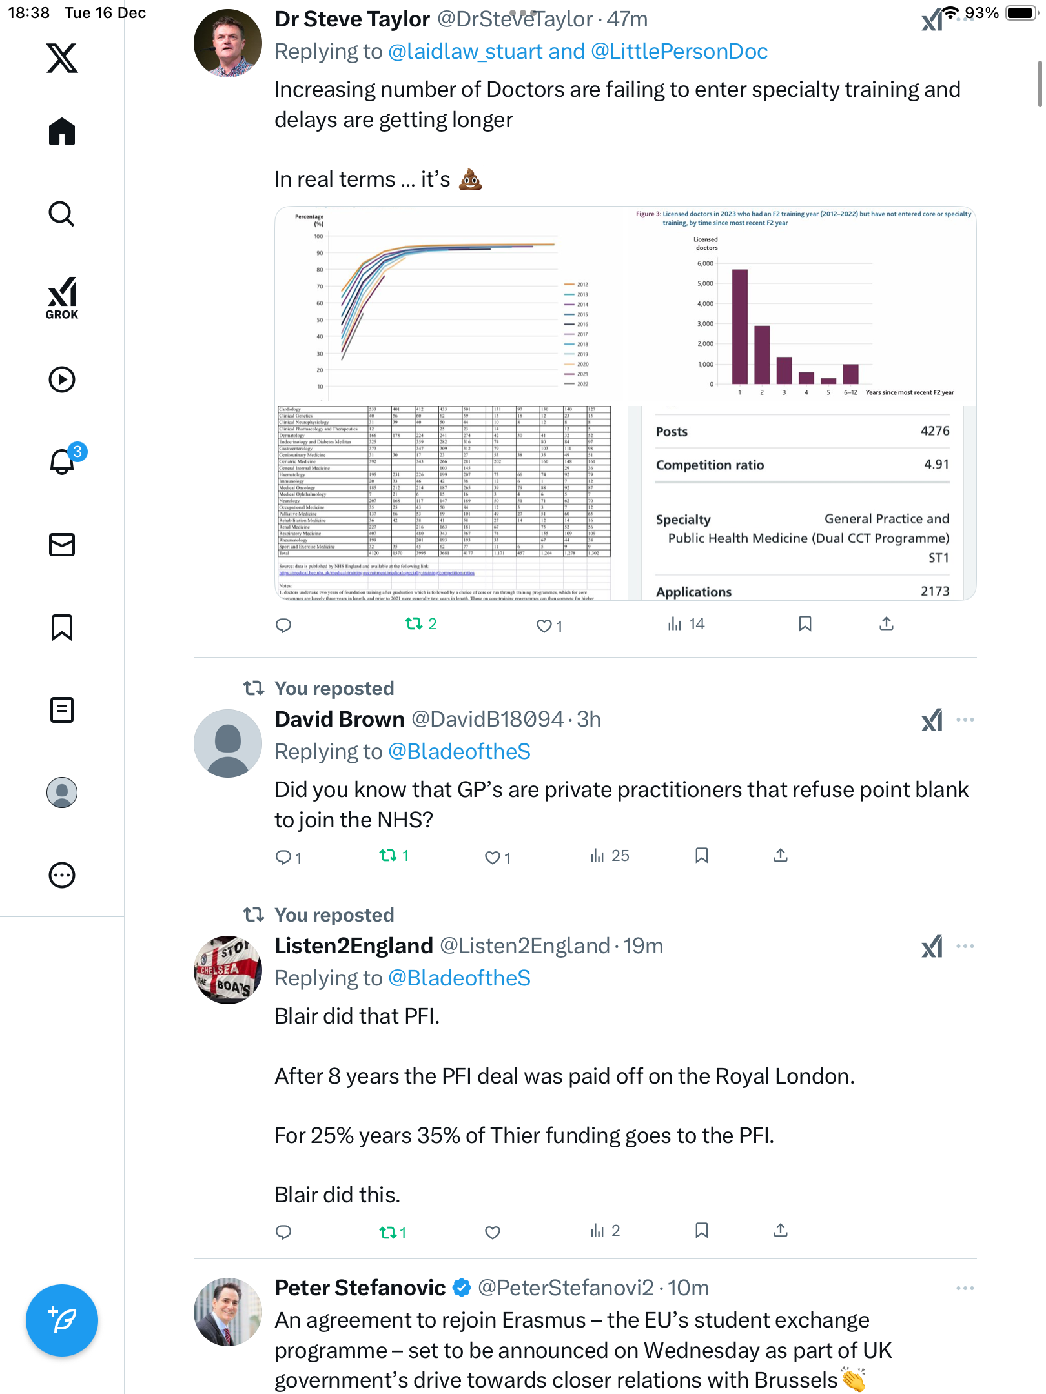
Task: Undo repost on David Brown's reply
Action: pos(388,856)
